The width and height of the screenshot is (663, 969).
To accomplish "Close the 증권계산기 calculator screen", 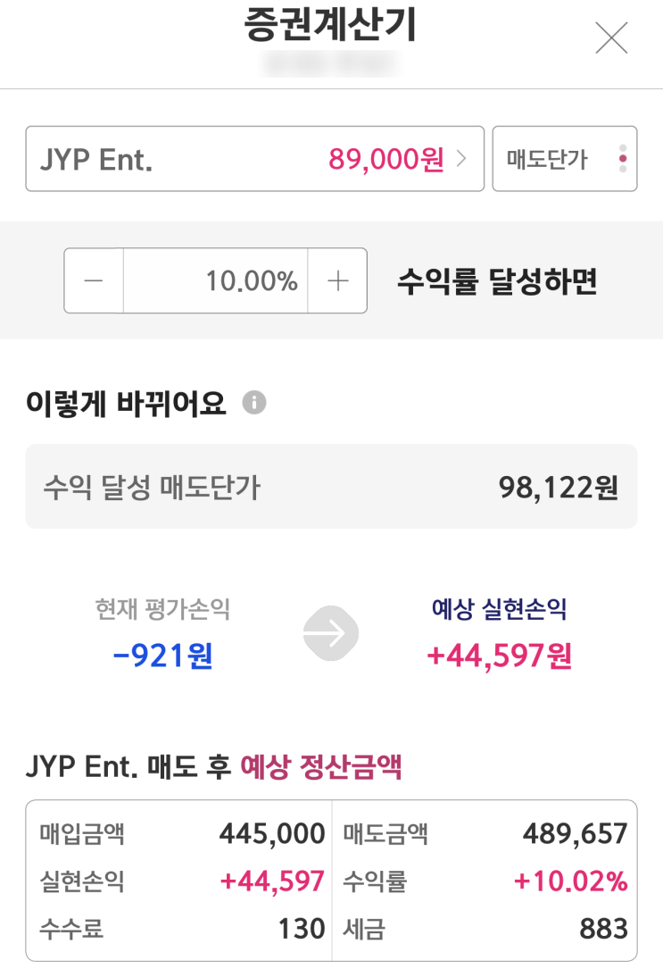I will pos(611,38).
